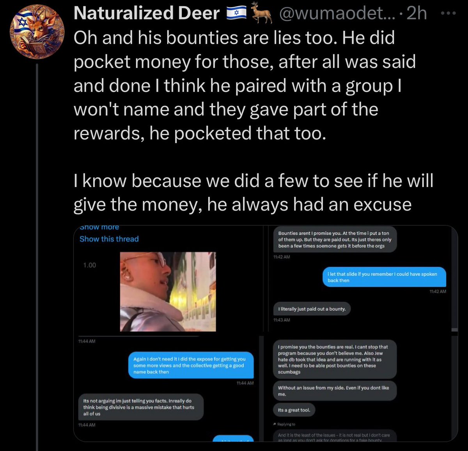Open the "I promise you the bounties are real" message

click(334, 359)
